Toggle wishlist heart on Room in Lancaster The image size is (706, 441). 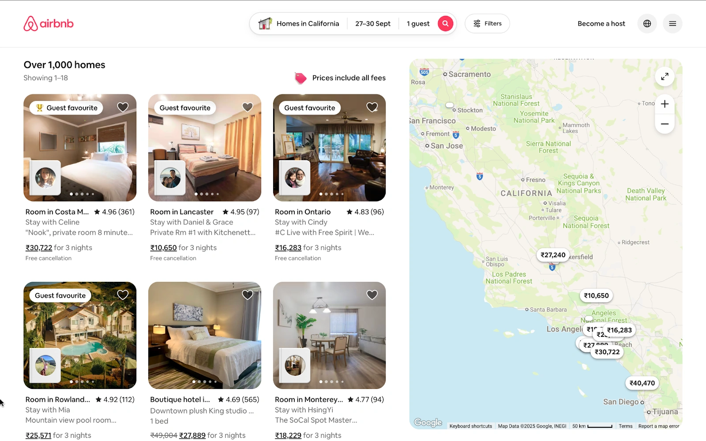click(x=248, y=107)
